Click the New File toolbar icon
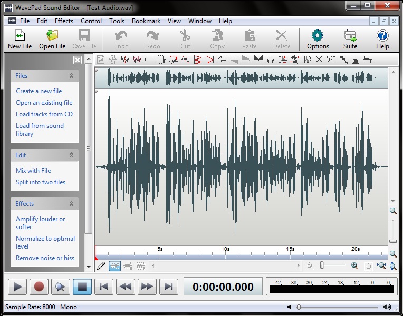Screen dimensions: 403x316 click(x=20, y=35)
